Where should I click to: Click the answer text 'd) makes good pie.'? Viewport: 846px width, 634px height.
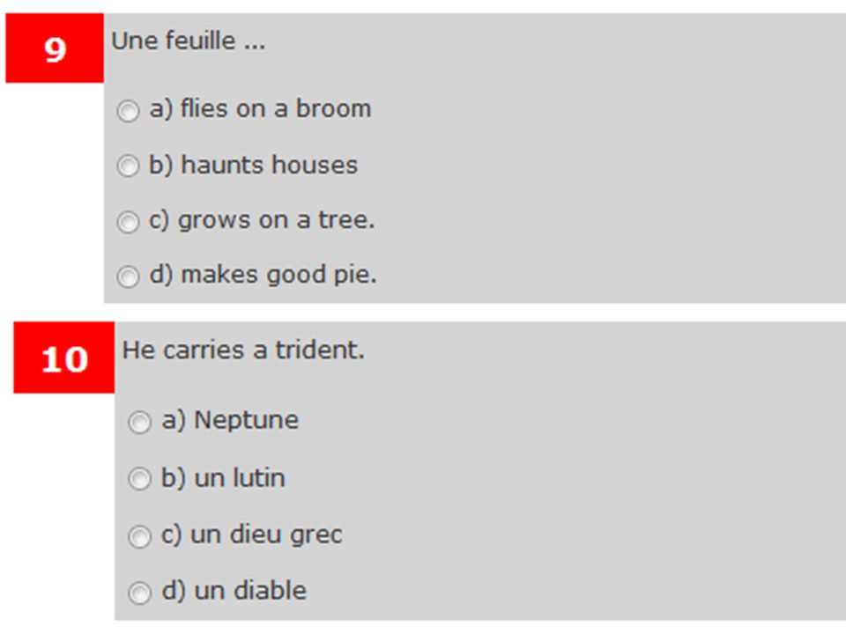click(x=263, y=275)
